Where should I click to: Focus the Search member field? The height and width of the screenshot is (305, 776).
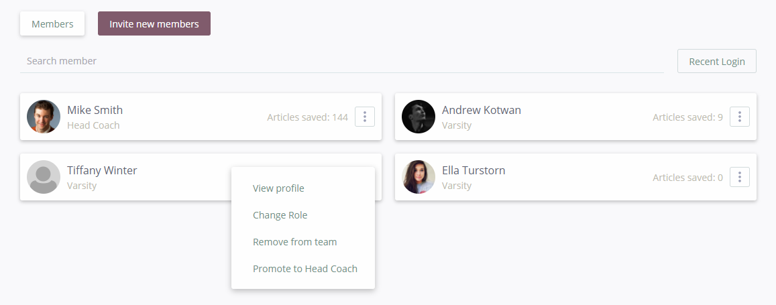pos(341,61)
